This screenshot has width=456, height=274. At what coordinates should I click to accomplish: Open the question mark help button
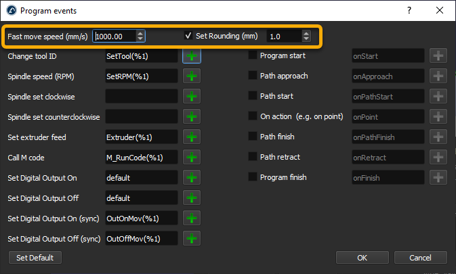[409, 11]
